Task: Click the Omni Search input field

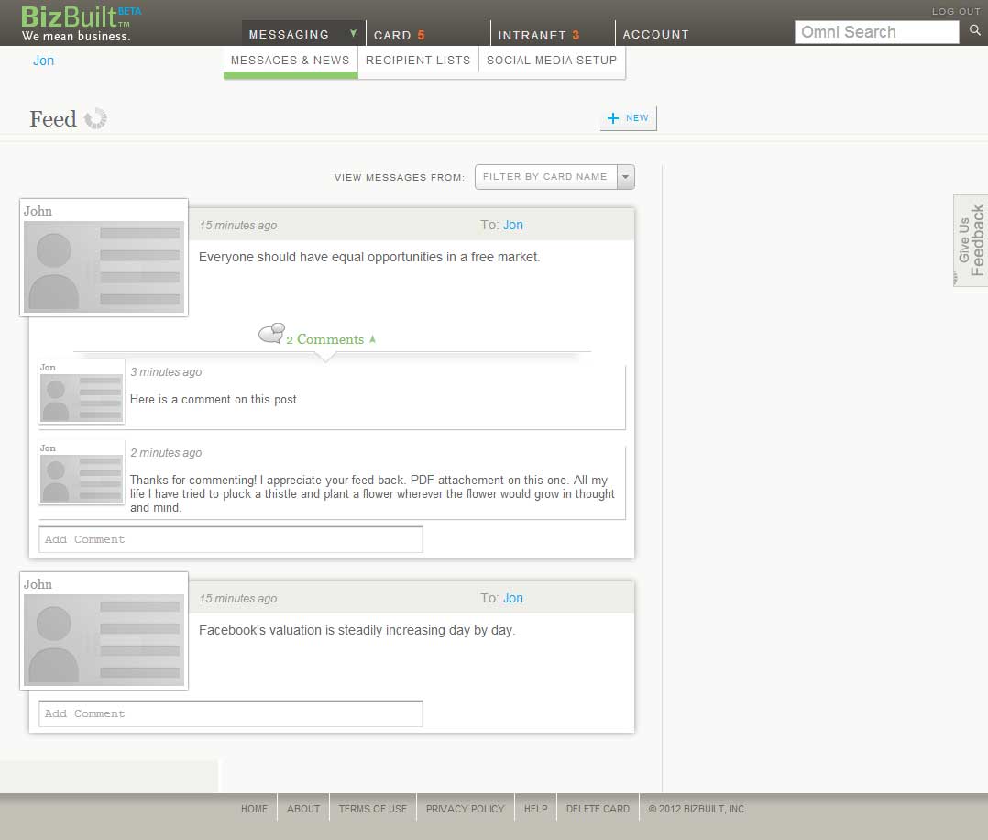Action: [876, 32]
